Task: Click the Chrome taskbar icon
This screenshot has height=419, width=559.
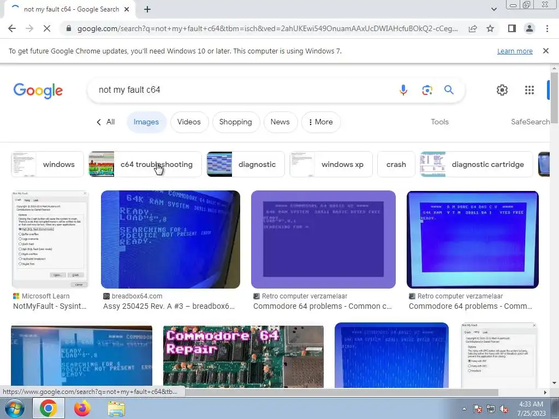Action: (x=49, y=408)
